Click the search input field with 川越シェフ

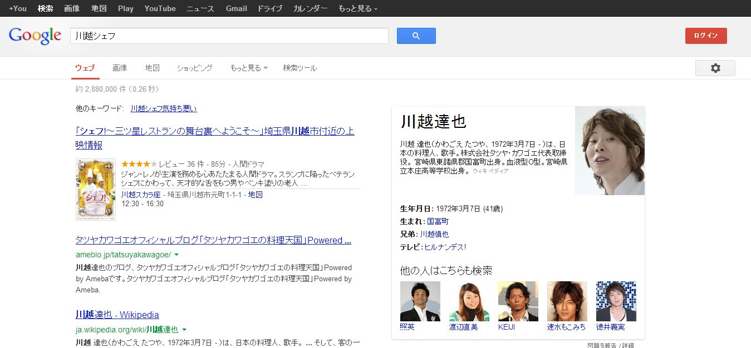229,36
